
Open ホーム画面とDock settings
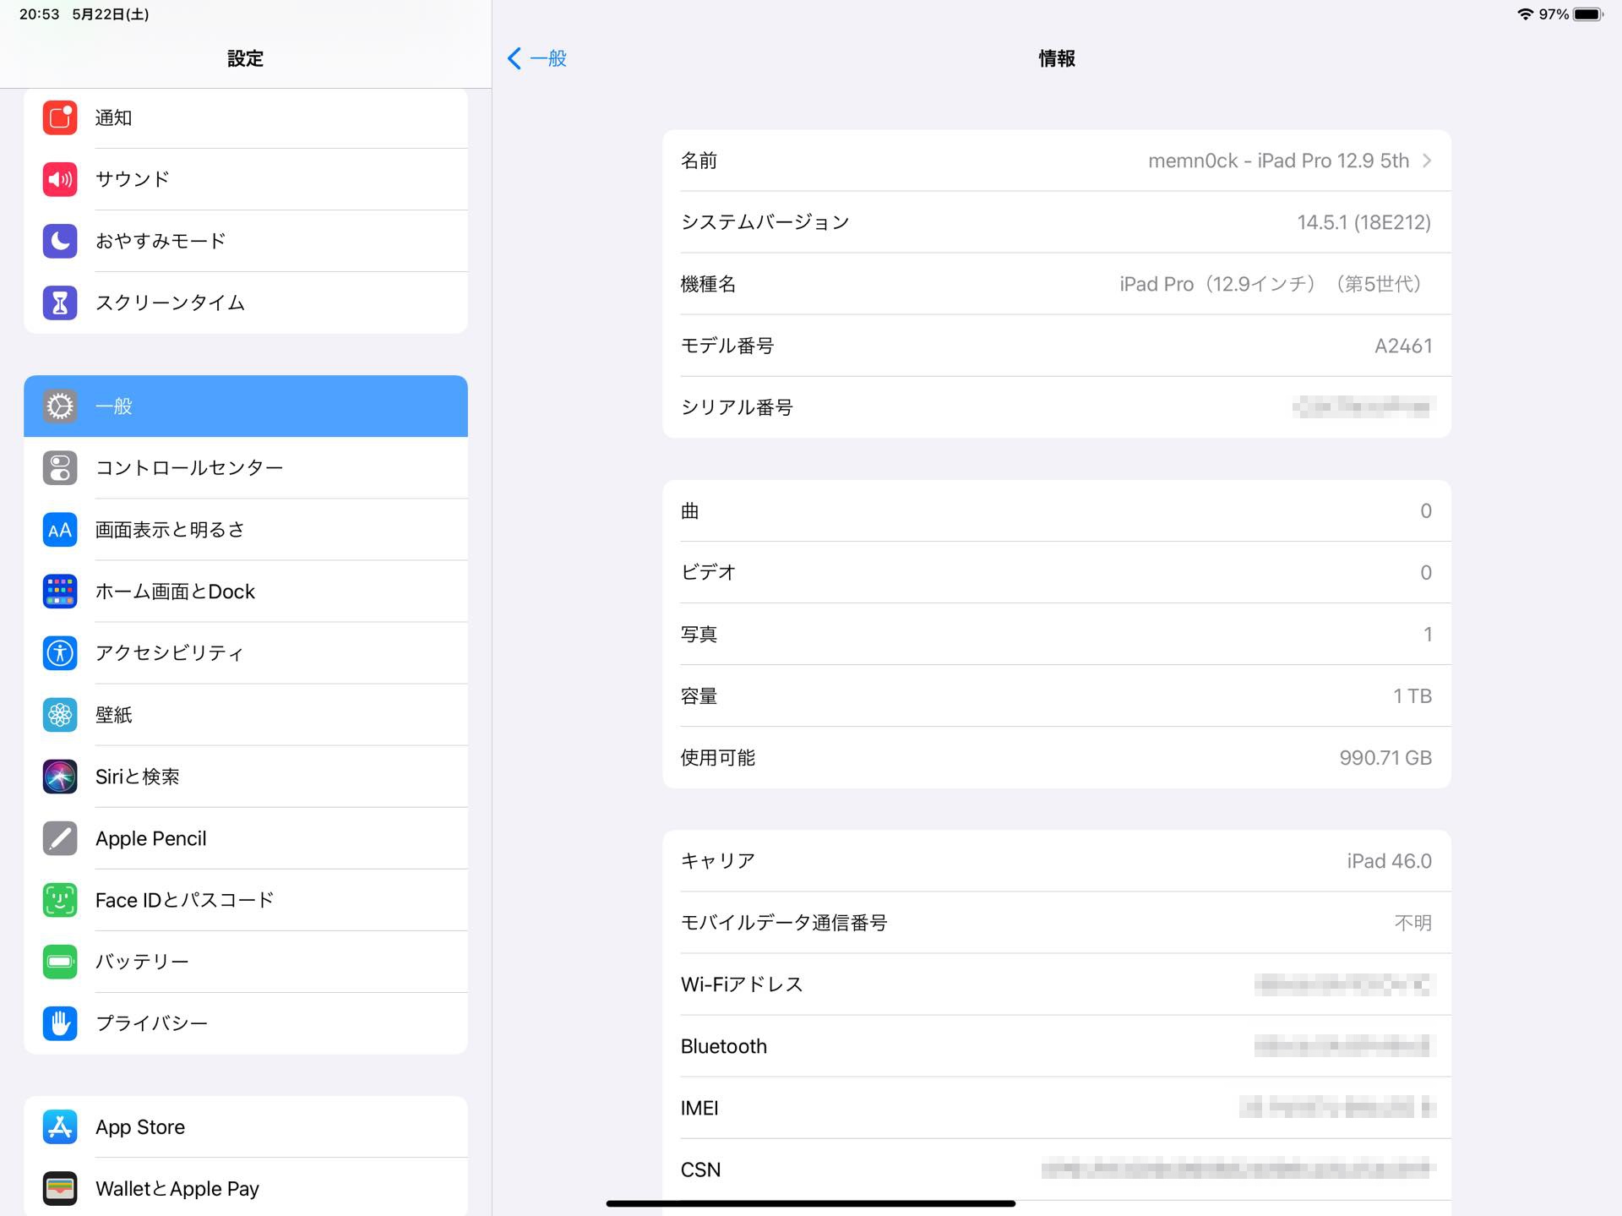[x=246, y=591]
